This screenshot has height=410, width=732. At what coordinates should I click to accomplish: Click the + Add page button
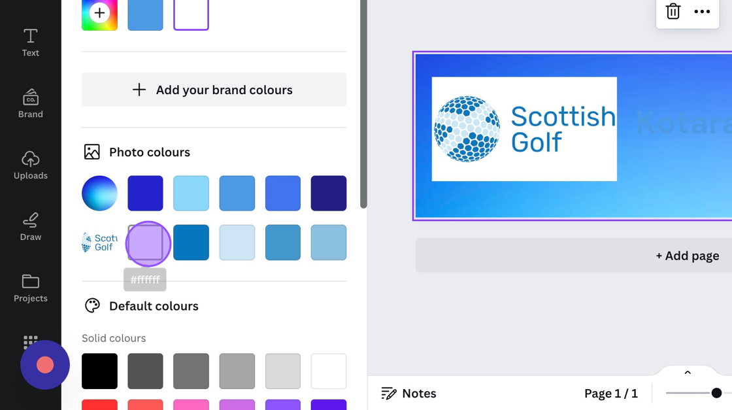(574, 256)
